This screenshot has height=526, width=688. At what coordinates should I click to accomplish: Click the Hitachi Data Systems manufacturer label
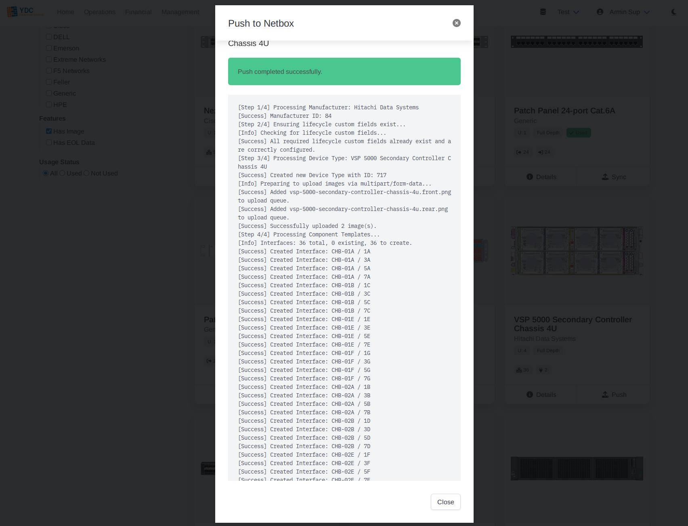pos(545,339)
